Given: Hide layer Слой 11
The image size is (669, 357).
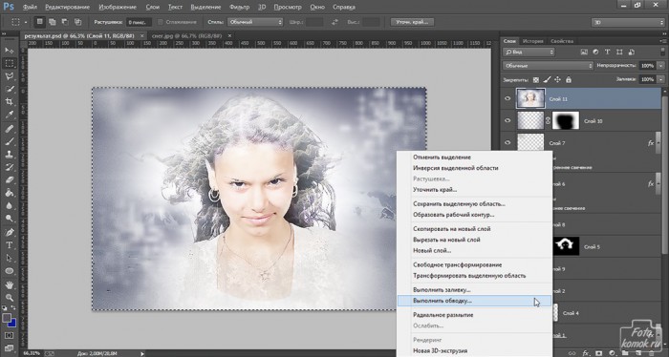Looking at the screenshot, I should 507,98.
